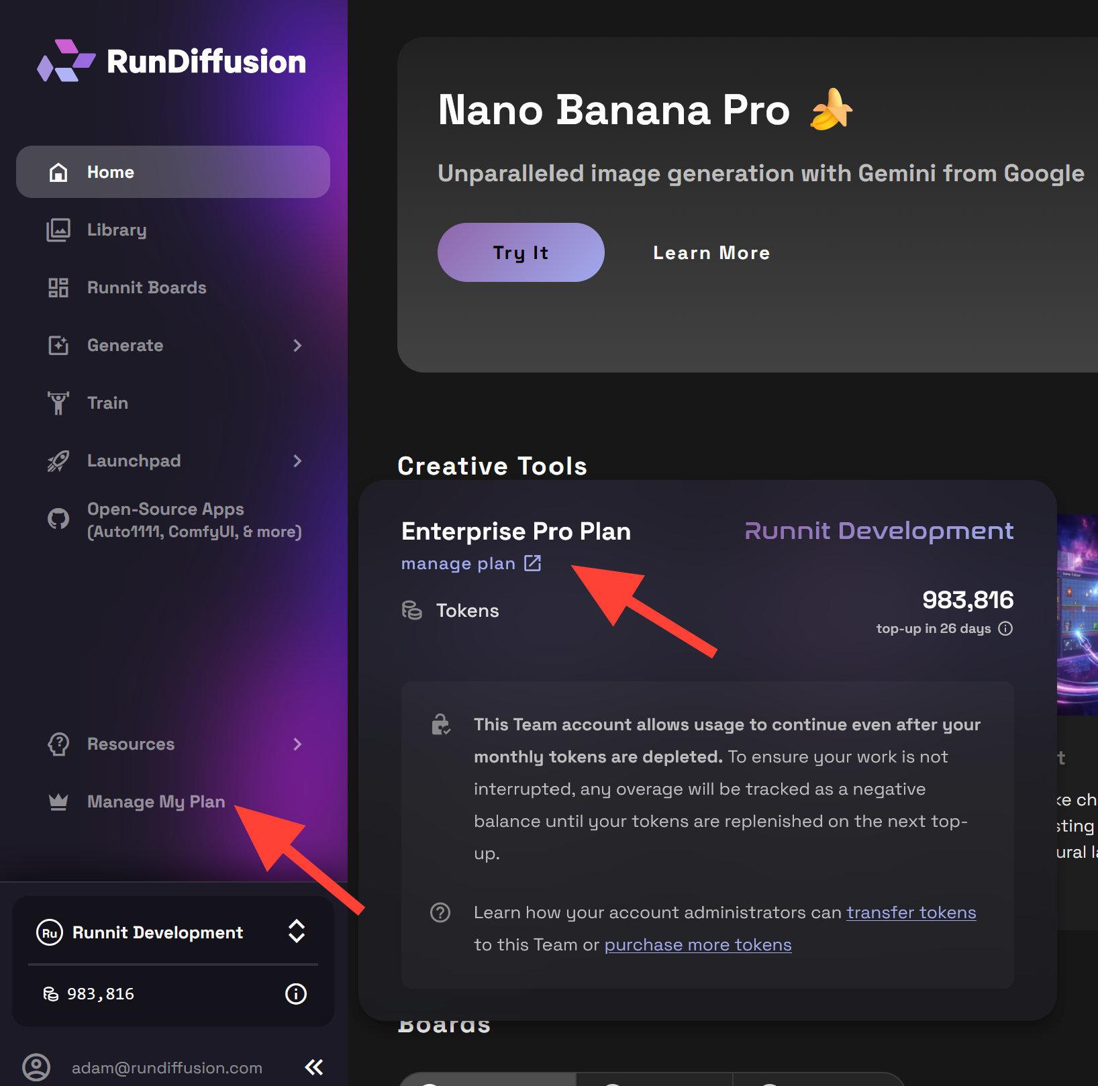Open Manage My Plan in sidebar

[x=156, y=802]
